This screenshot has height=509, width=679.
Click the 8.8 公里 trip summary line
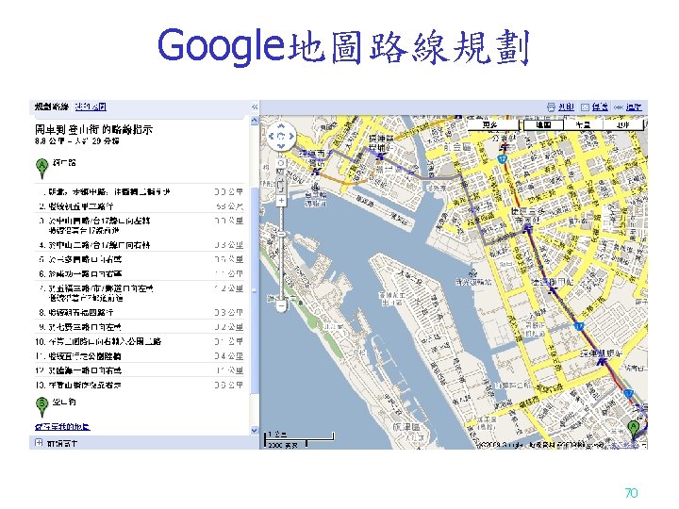pyautogui.click(x=76, y=141)
